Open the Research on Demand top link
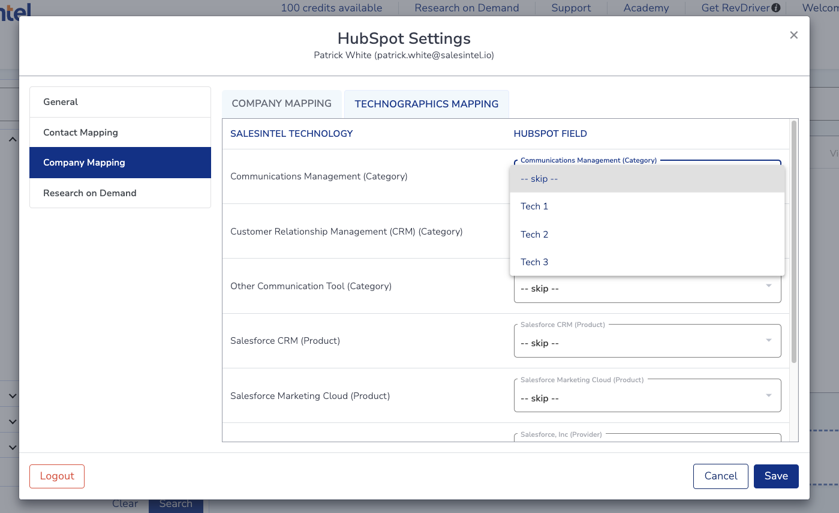This screenshot has width=839, height=513. [x=467, y=8]
